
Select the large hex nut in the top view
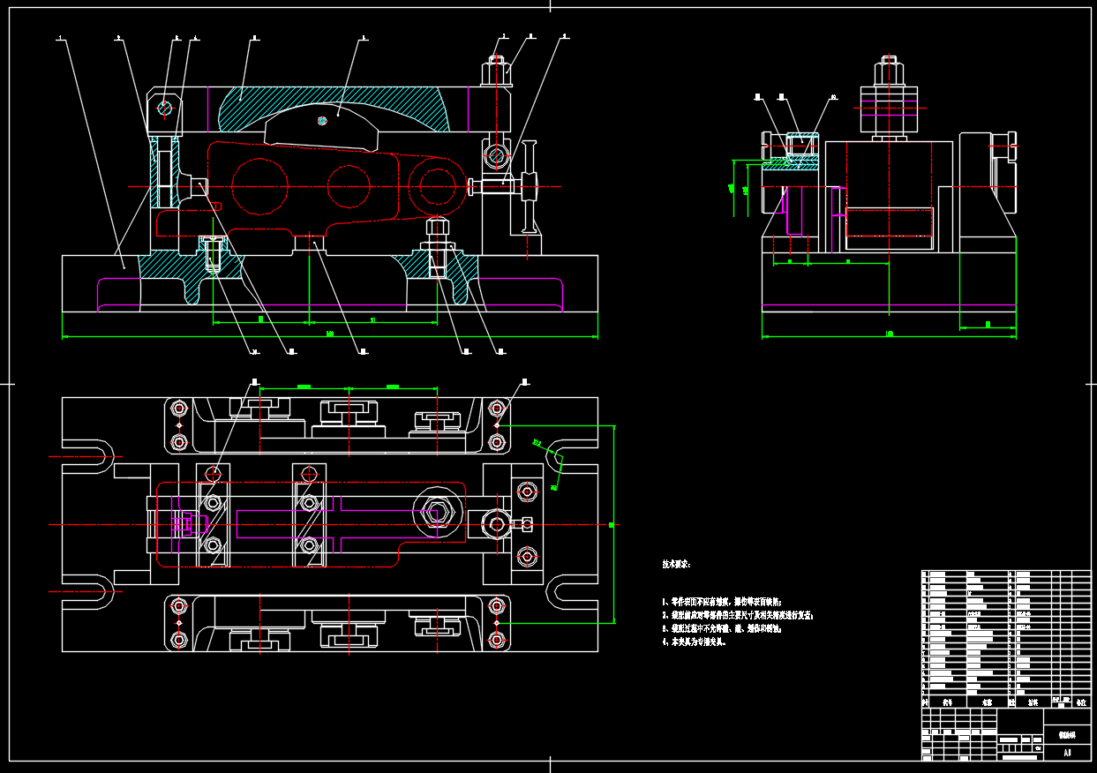(x=434, y=509)
